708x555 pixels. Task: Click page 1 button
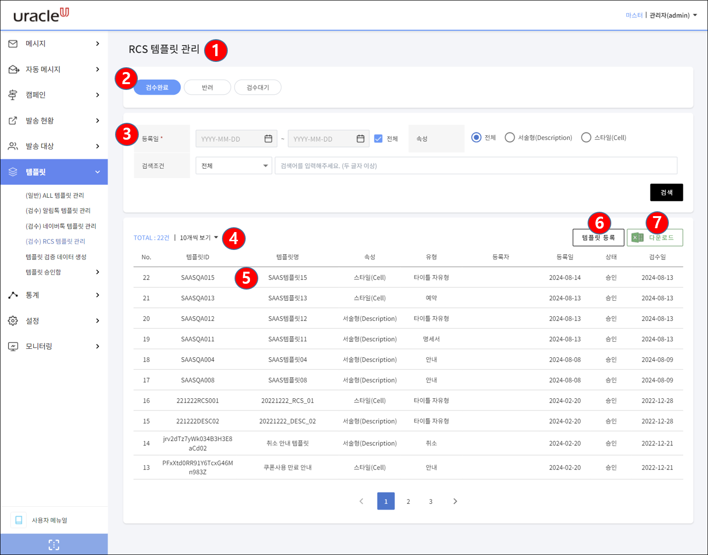[x=386, y=501]
